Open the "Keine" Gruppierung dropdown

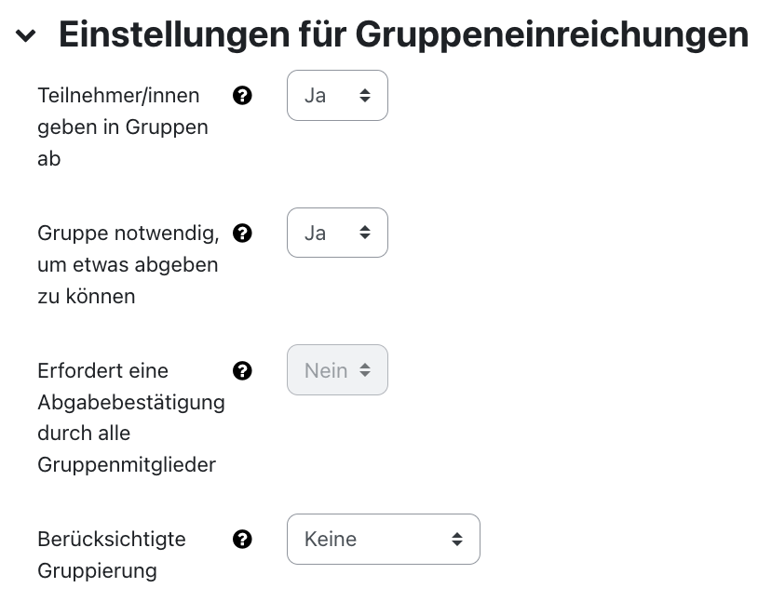pos(383,540)
